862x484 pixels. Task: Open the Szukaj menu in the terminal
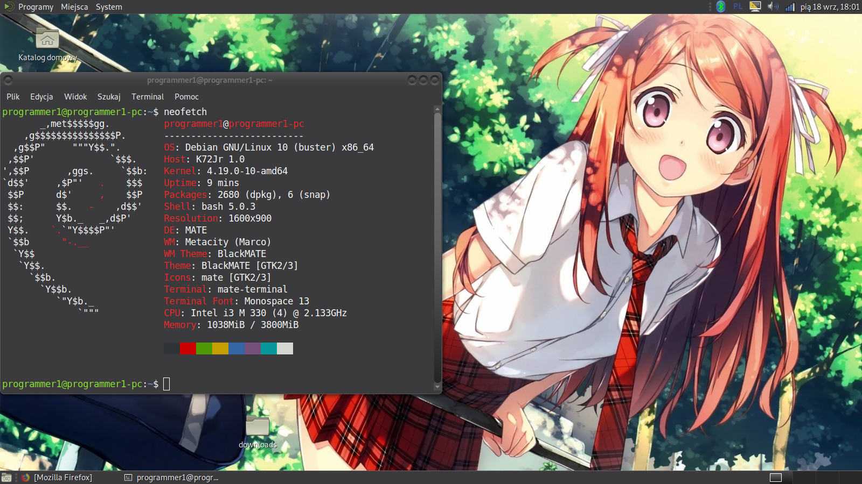click(109, 97)
